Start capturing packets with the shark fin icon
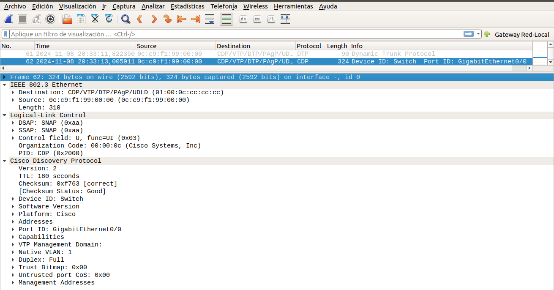 9,19
